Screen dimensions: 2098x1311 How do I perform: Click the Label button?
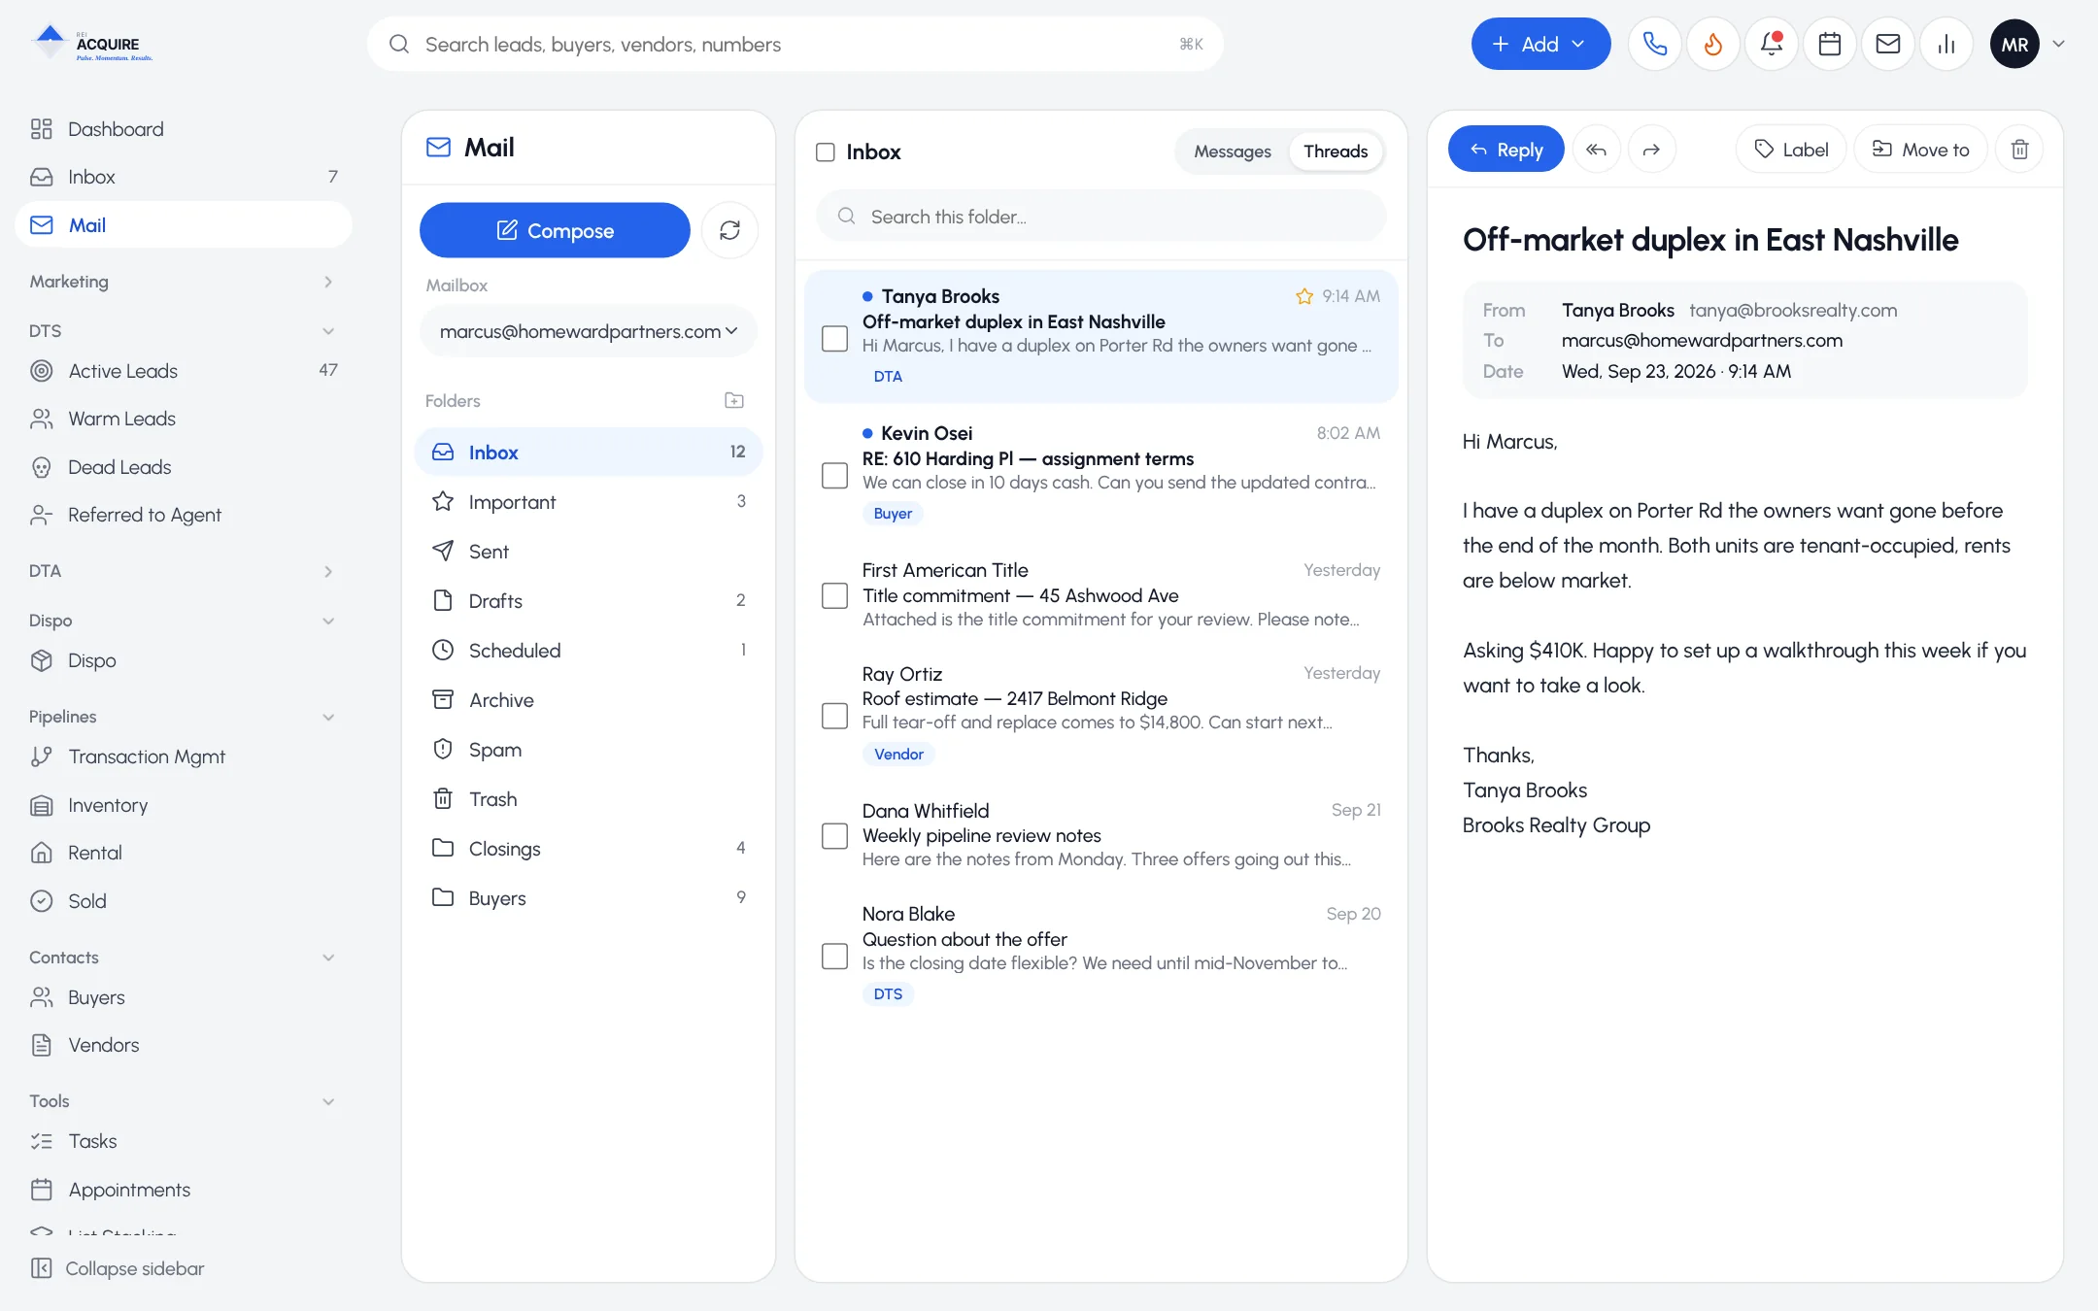point(1791,150)
